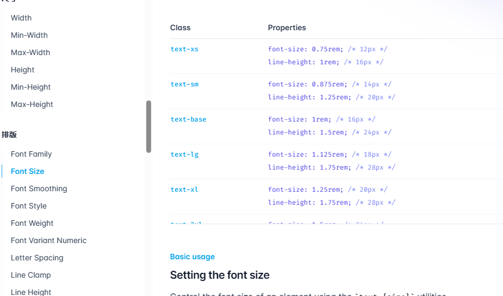Open Font Variant Numeric in the sidebar

point(49,240)
